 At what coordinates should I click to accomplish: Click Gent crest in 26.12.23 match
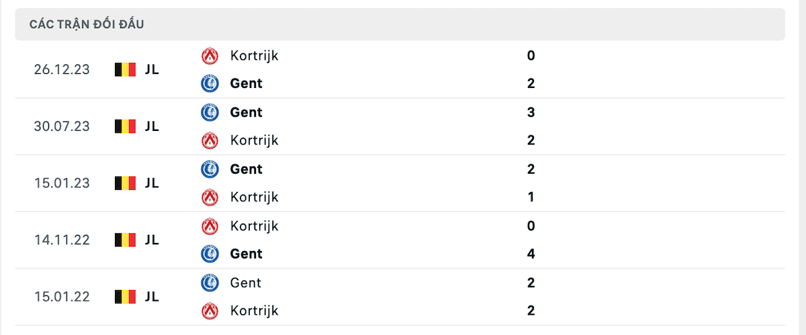[x=210, y=84]
